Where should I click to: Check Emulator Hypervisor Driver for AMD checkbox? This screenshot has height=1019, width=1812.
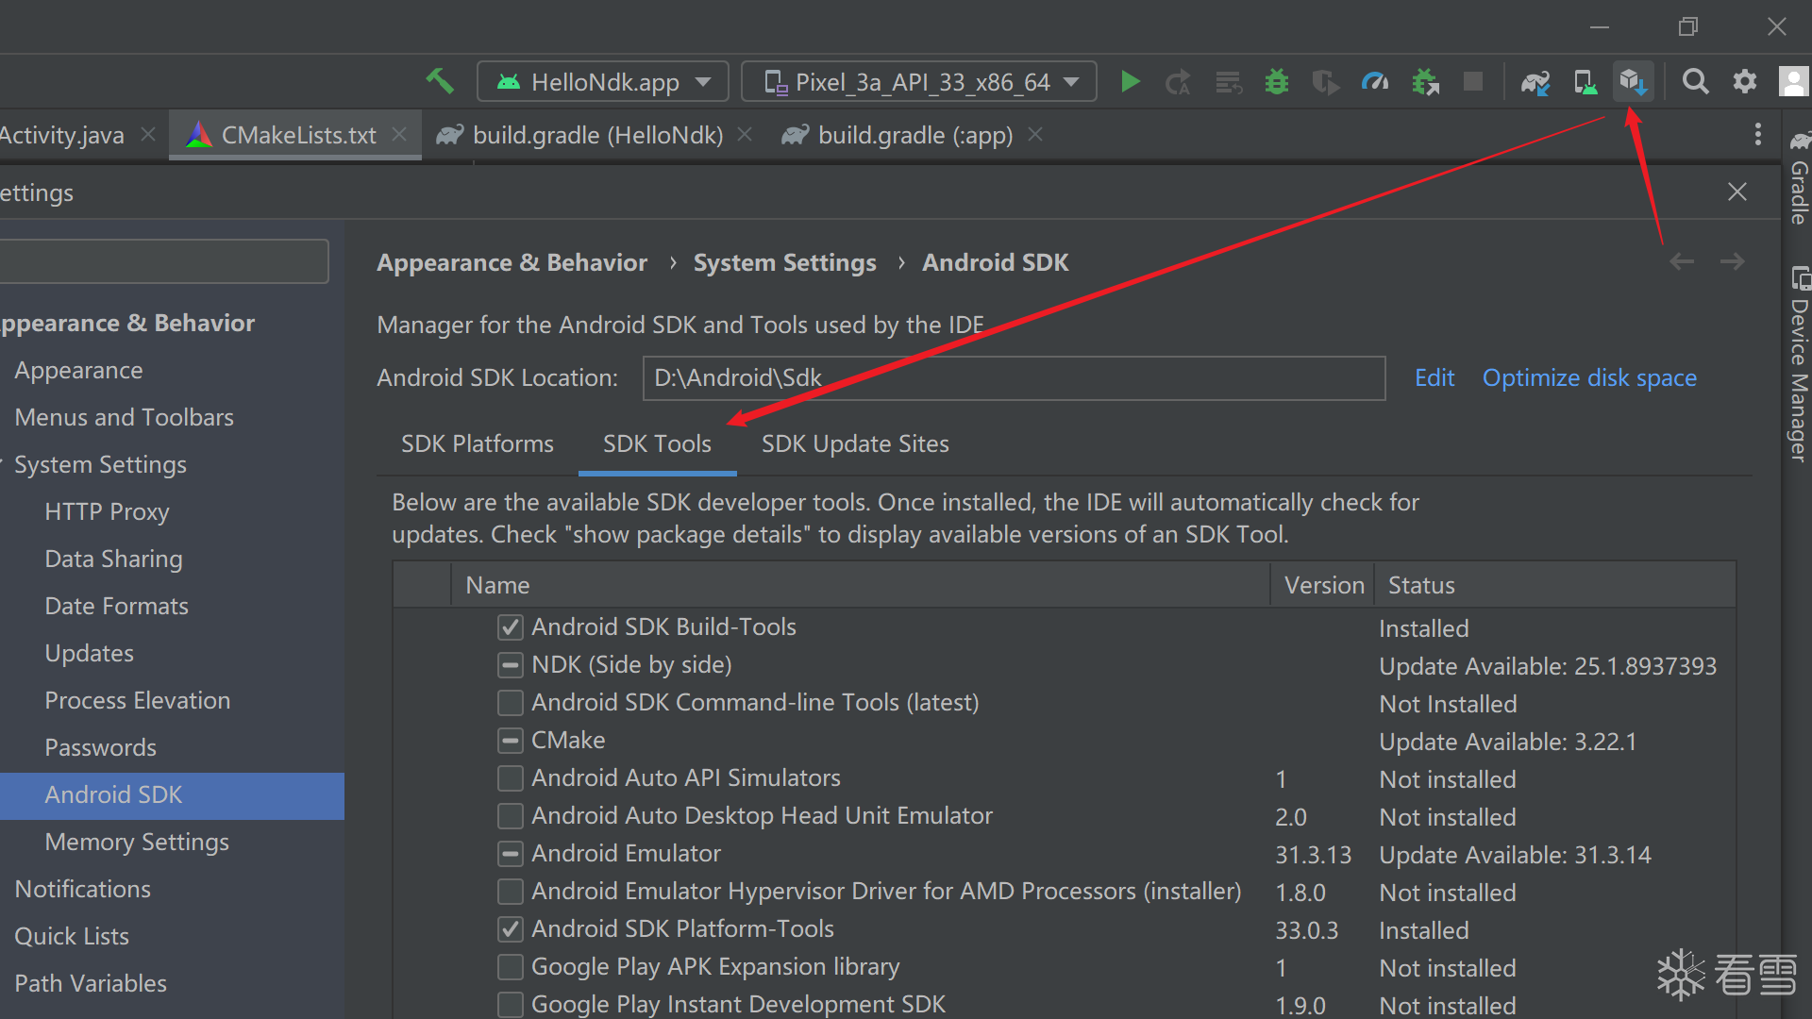[x=510, y=892]
